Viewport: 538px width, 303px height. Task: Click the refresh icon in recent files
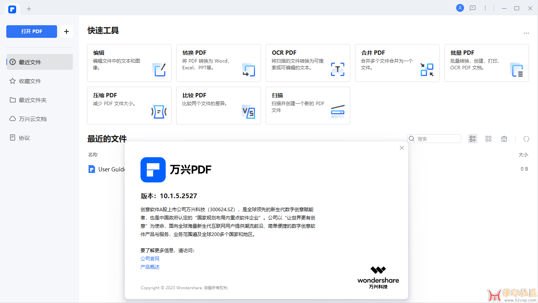tap(526, 139)
